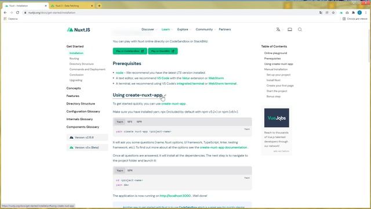Screen dimensions: 371x209
Task: Expand the Configuration Glossary section
Action: coord(83,111)
